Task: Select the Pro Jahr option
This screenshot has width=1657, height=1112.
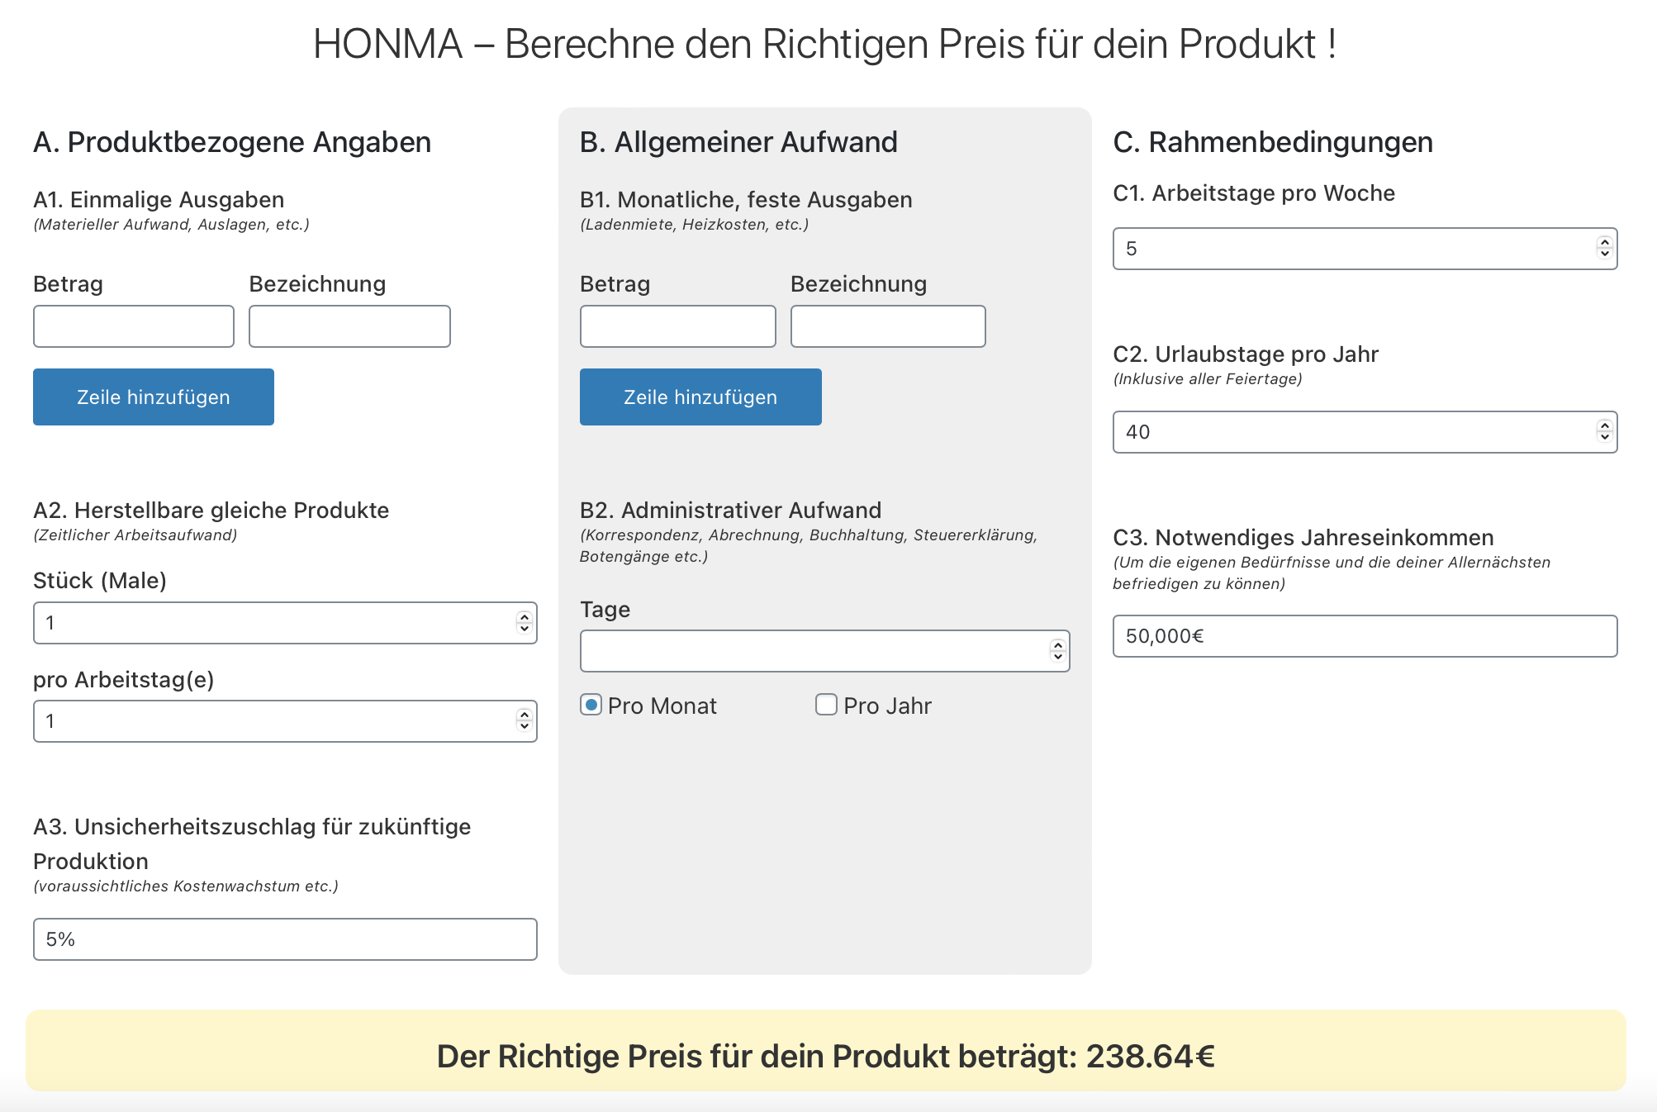Action: (826, 705)
